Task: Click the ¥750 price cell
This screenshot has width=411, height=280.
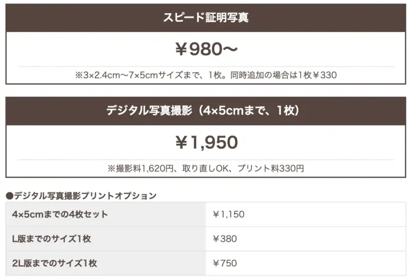Action: pos(225,263)
